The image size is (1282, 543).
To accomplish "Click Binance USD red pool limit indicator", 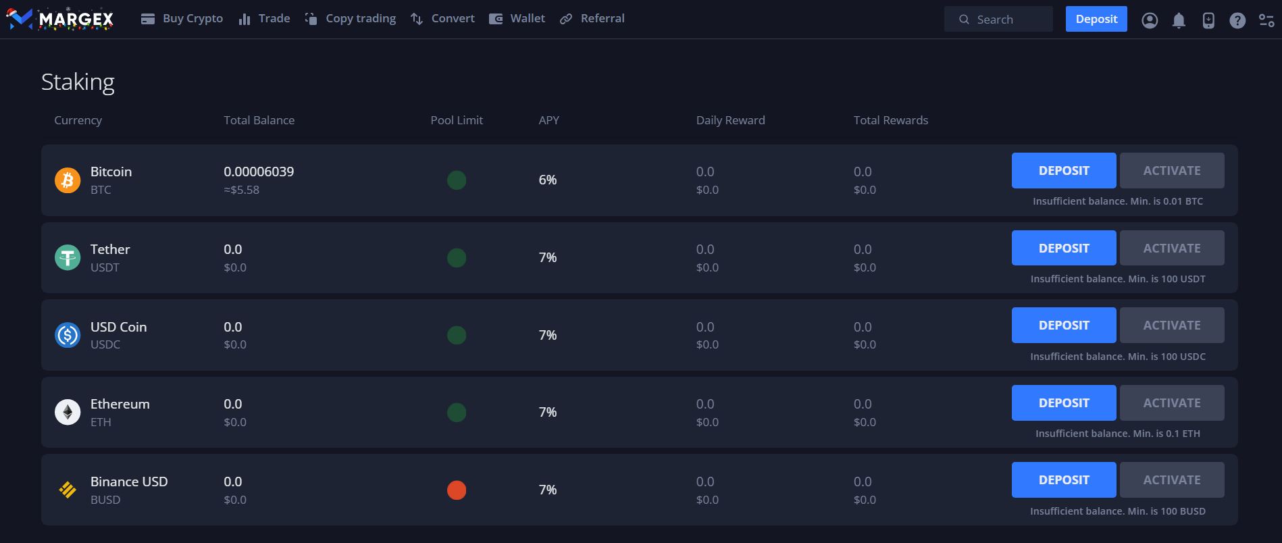I will point(457,490).
